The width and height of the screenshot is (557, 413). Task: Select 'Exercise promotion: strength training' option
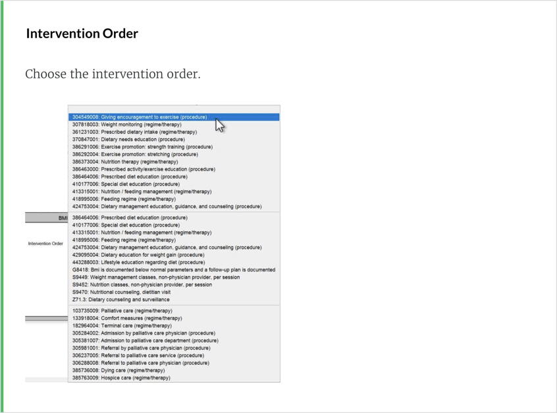[143, 147]
